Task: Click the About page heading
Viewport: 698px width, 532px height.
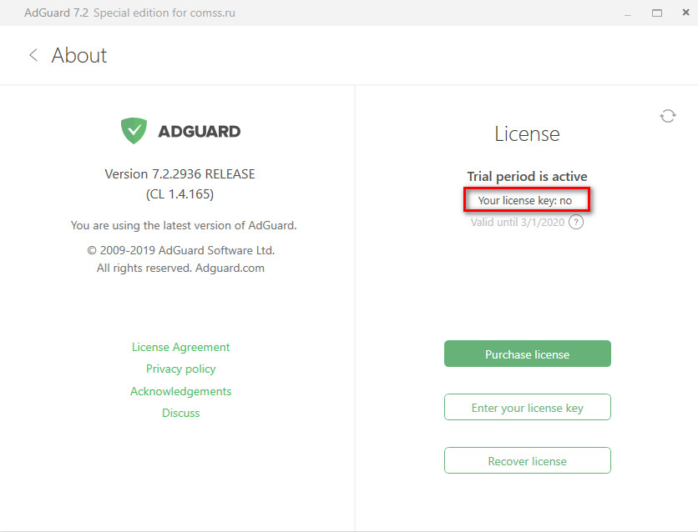Action: (79, 56)
